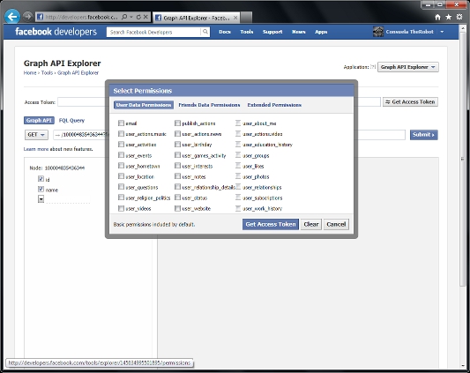
Task: Click the Graph API Explorer breadcrumb link
Action: tap(78, 73)
